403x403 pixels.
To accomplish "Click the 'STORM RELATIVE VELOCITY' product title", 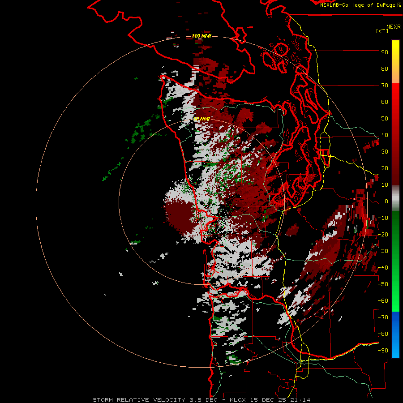I will coord(139,400).
